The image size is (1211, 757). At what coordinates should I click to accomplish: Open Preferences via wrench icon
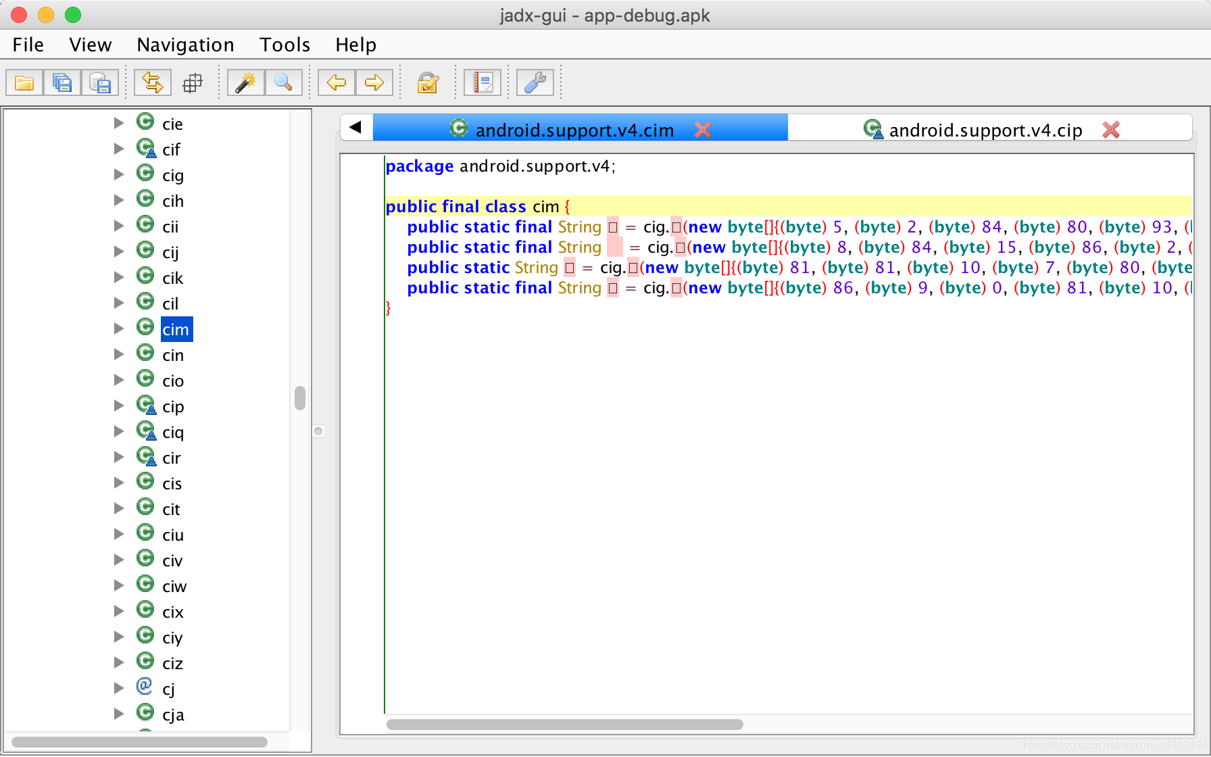(535, 83)
